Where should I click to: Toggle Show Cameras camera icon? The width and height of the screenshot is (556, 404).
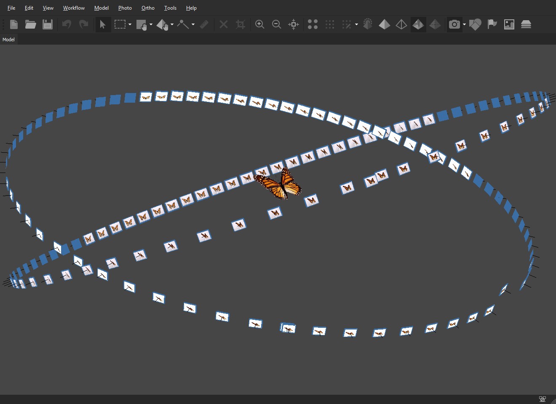[x=454, y=24]
